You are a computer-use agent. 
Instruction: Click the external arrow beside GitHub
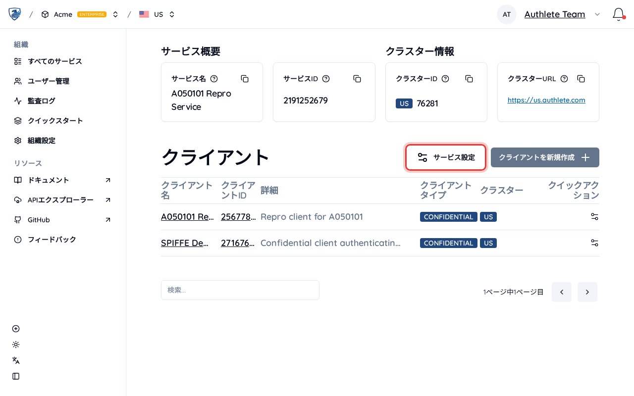tap(108, 220)
